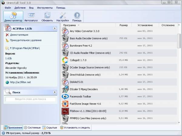The width and height of the screenshot is (182, 136).
Task: Sort list by Размер column header
Action: coord(124,25)
